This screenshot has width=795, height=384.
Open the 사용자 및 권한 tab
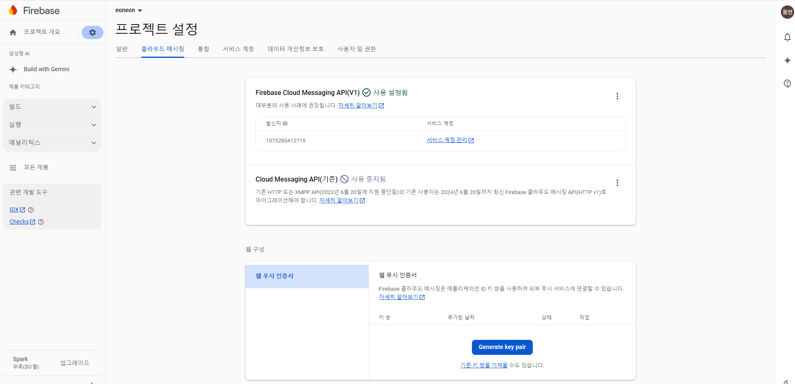pyautogui.click(x=357, y=49)
